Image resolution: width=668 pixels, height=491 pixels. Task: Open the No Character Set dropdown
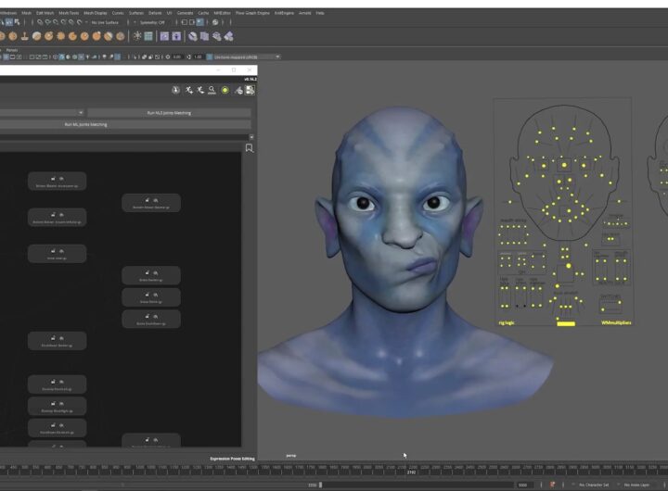pos(594,485)
